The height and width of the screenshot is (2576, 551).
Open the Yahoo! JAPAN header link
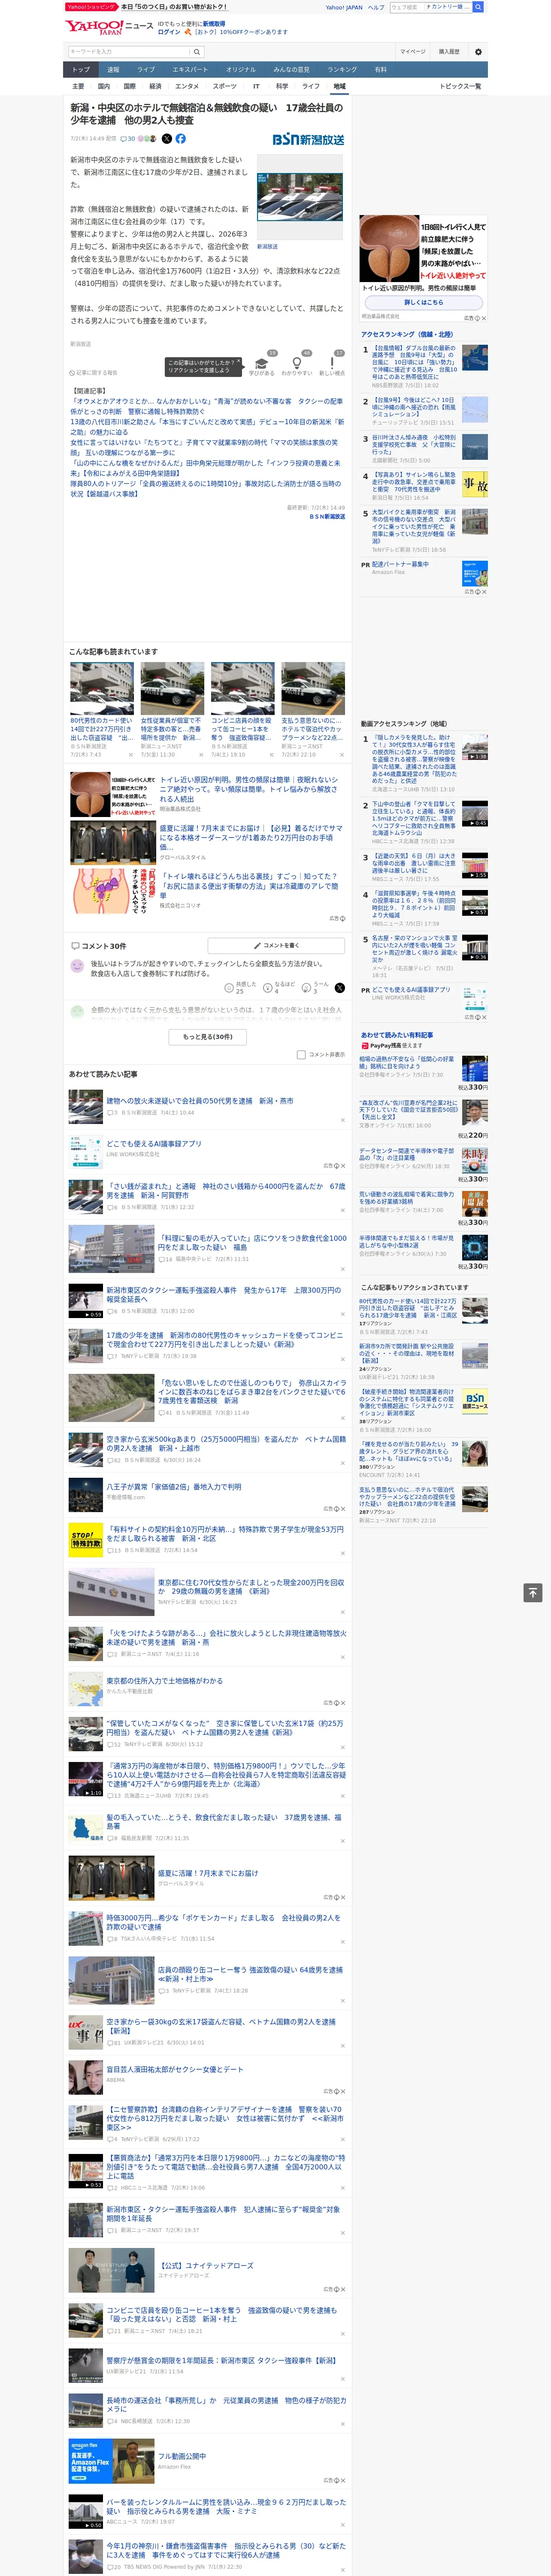[x=344, y=7]
